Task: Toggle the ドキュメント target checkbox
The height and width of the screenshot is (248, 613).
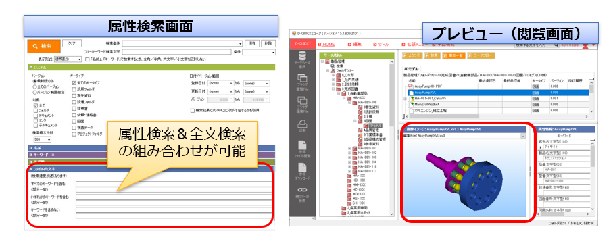Action: 36,116
